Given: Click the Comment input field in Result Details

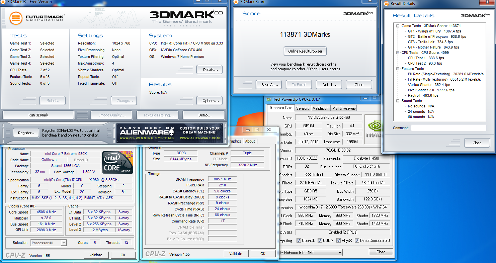Looking at the screenshot, I should pyautogui.click(x=448, y=128).
